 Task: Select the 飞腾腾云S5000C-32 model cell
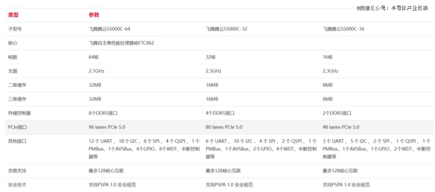point(226,29)
